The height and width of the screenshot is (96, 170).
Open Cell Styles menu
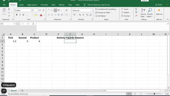point(101,16)
